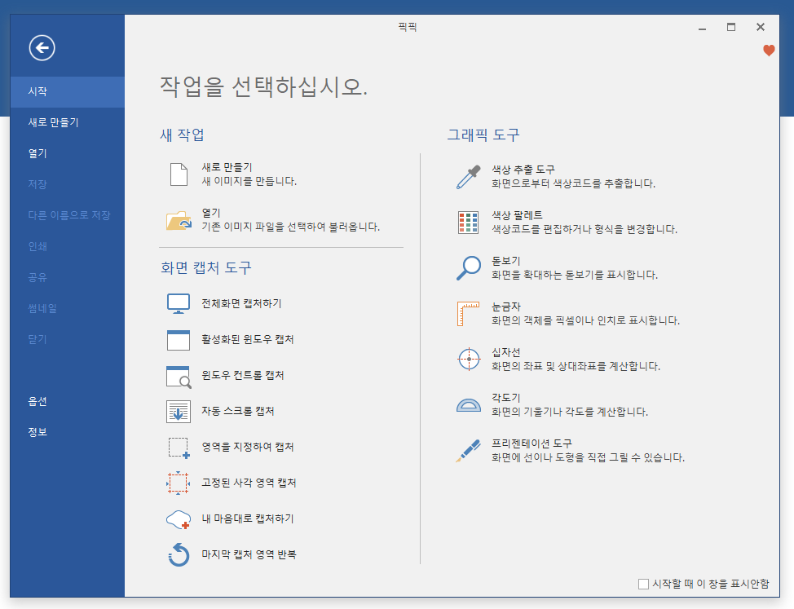Enable the 시작할 때 이 창을 표시안함 checkbox

(x=644, y=584)
